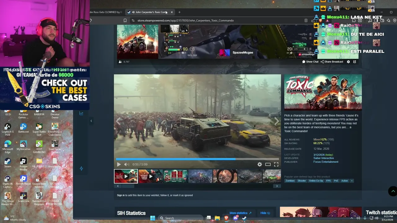Click the browser address bar URL
This screenshot has width=397, height=223.
point(185,20)
